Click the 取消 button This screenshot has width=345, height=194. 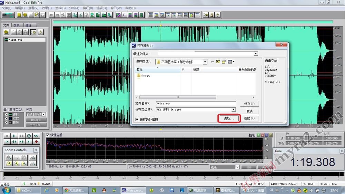pos(249,111)
